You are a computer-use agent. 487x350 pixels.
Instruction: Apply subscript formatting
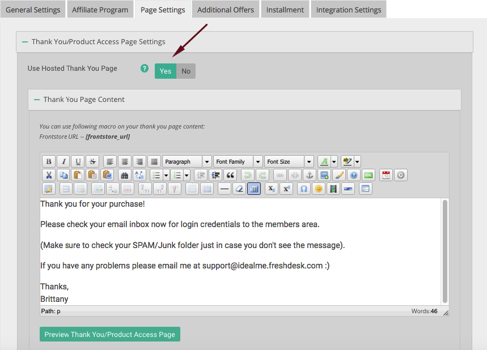coord(272,189)
